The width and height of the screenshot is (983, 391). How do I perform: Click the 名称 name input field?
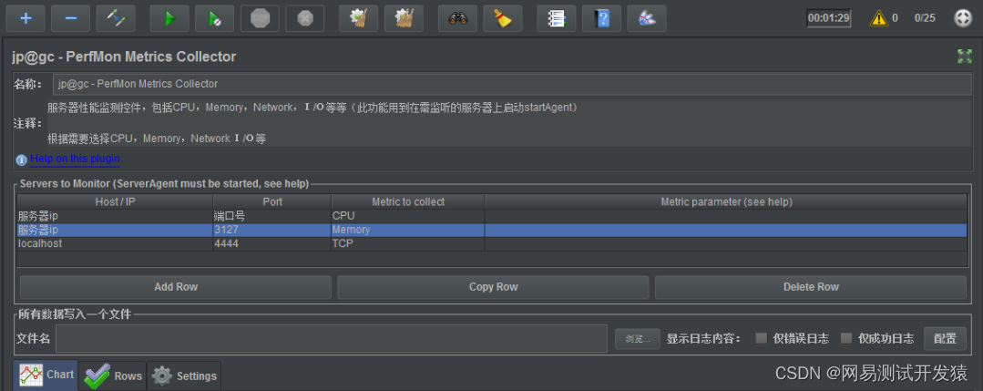click(x=512, y=84)
